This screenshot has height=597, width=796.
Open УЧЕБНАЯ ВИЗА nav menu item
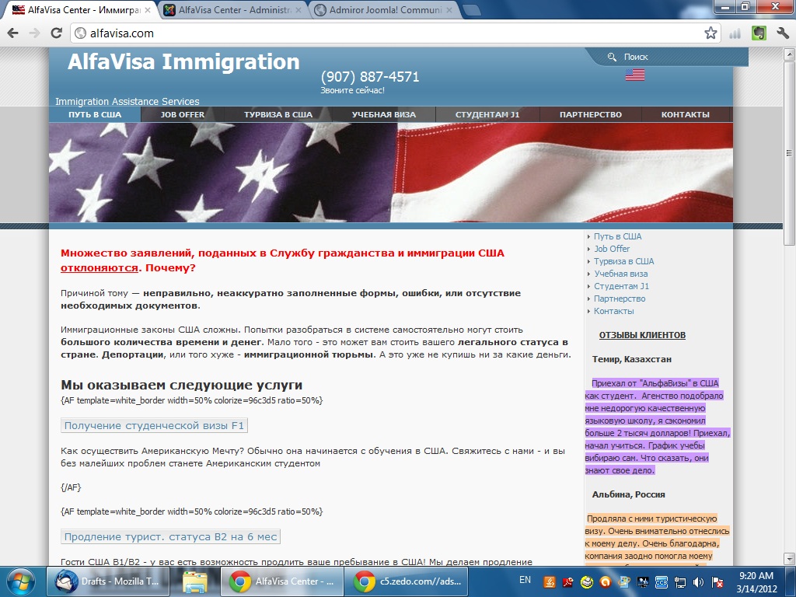[x=384, y=114]
